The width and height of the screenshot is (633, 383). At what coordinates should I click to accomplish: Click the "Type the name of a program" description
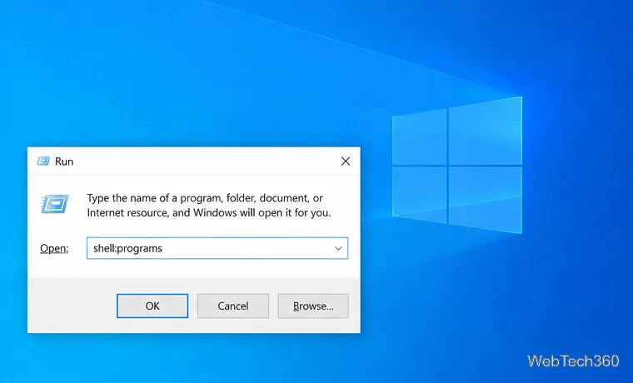(x=209, y=206)
